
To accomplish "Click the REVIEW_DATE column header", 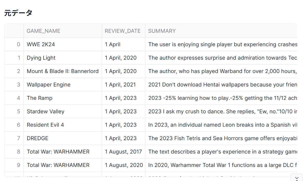I will click(x=123, y=31).
